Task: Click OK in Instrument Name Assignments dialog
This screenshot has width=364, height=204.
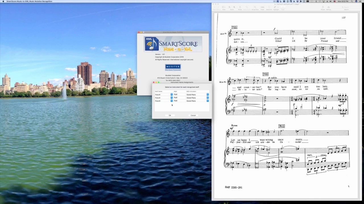Action: coord(170,115)
